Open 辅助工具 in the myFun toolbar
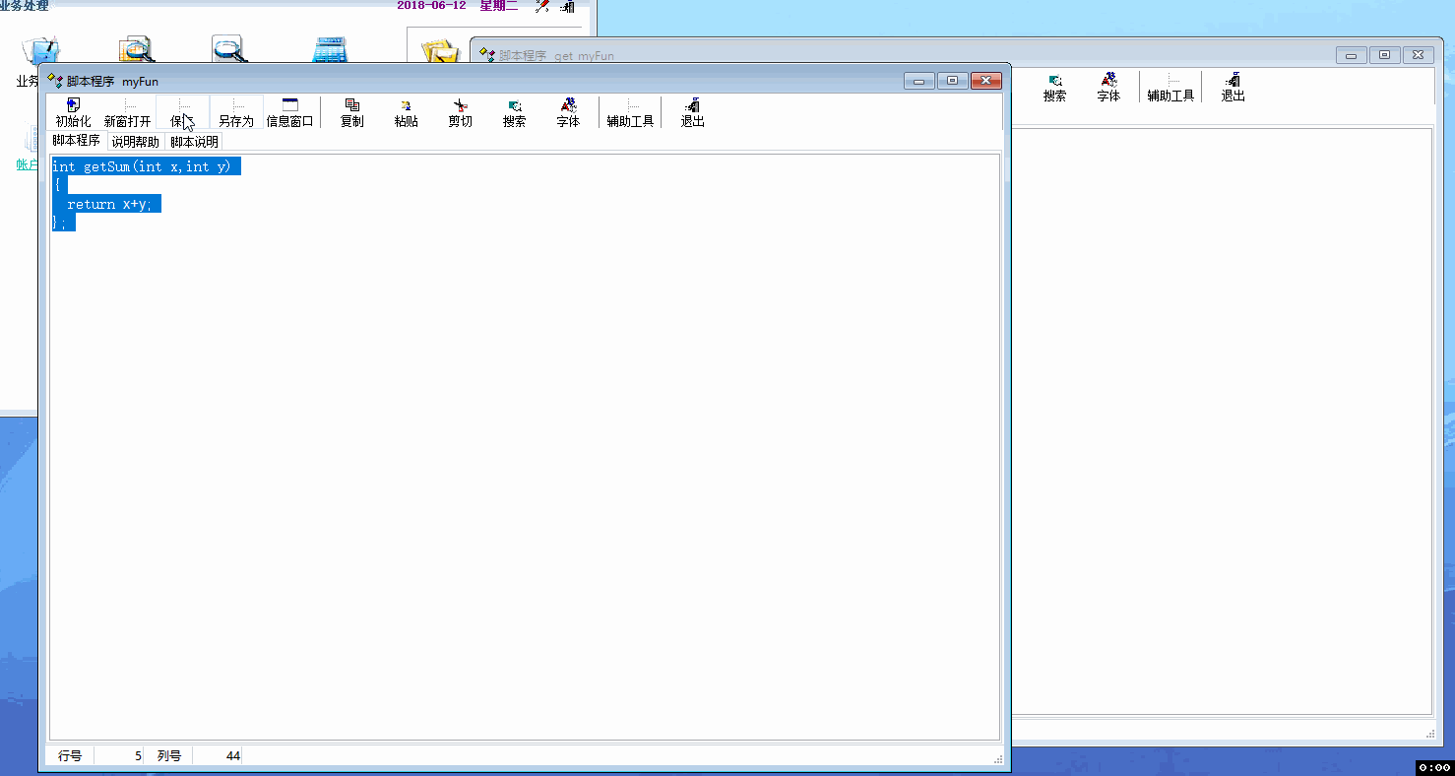1455x776 pixels. click(630, 112)
